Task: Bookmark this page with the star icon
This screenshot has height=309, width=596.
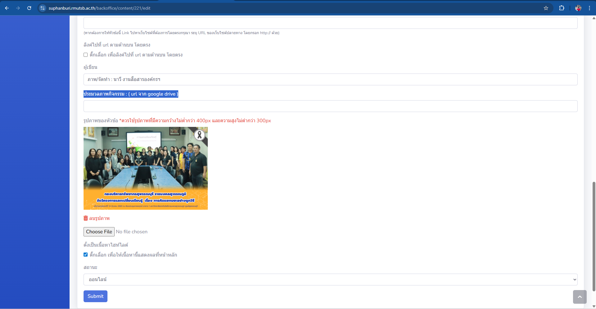Action: [x=546, y=8]
